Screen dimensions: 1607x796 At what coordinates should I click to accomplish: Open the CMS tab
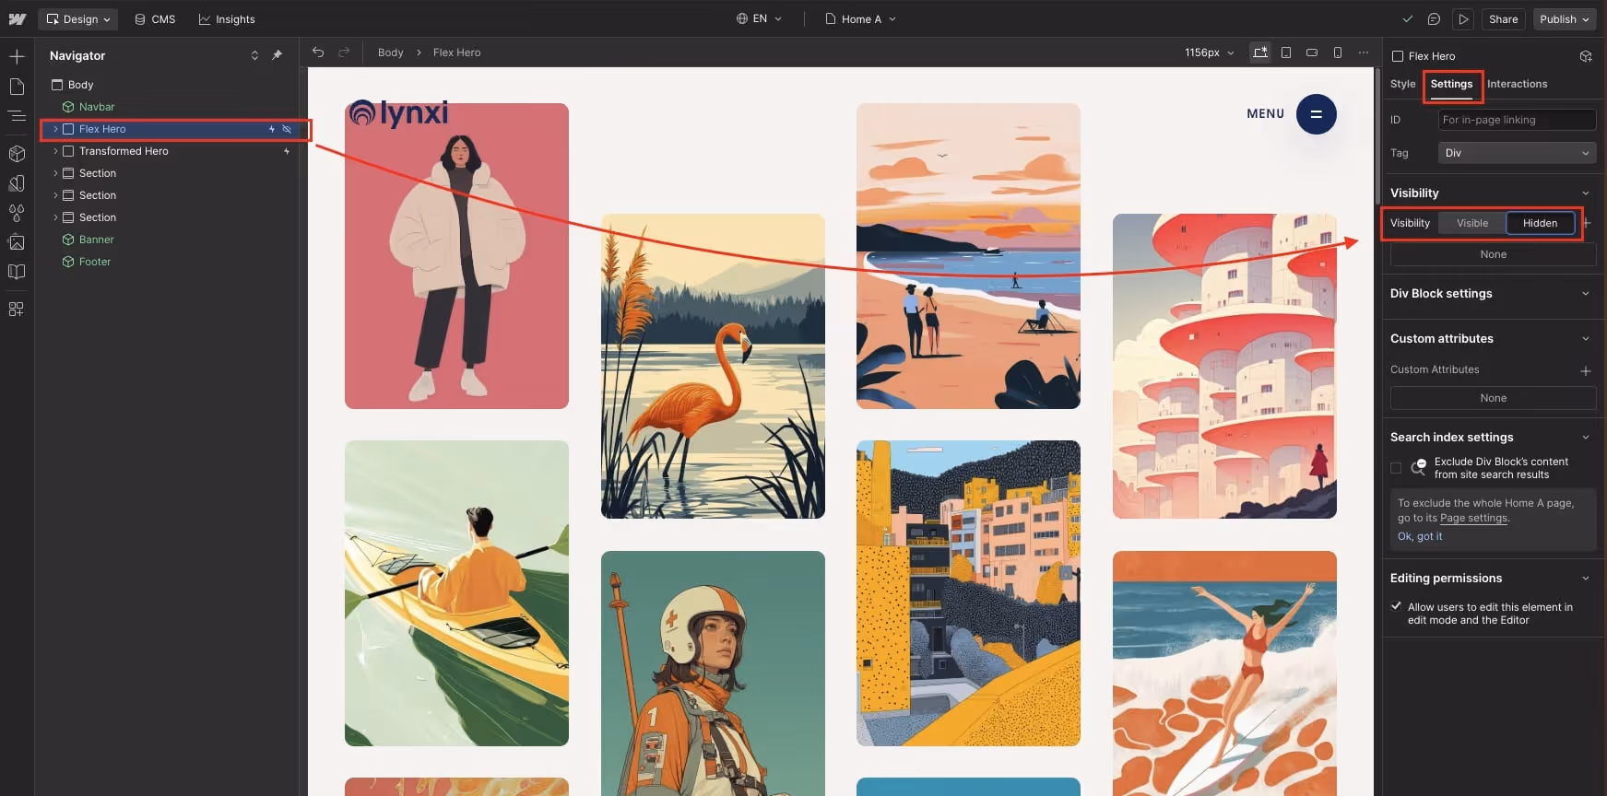click(x=155, y=19)
